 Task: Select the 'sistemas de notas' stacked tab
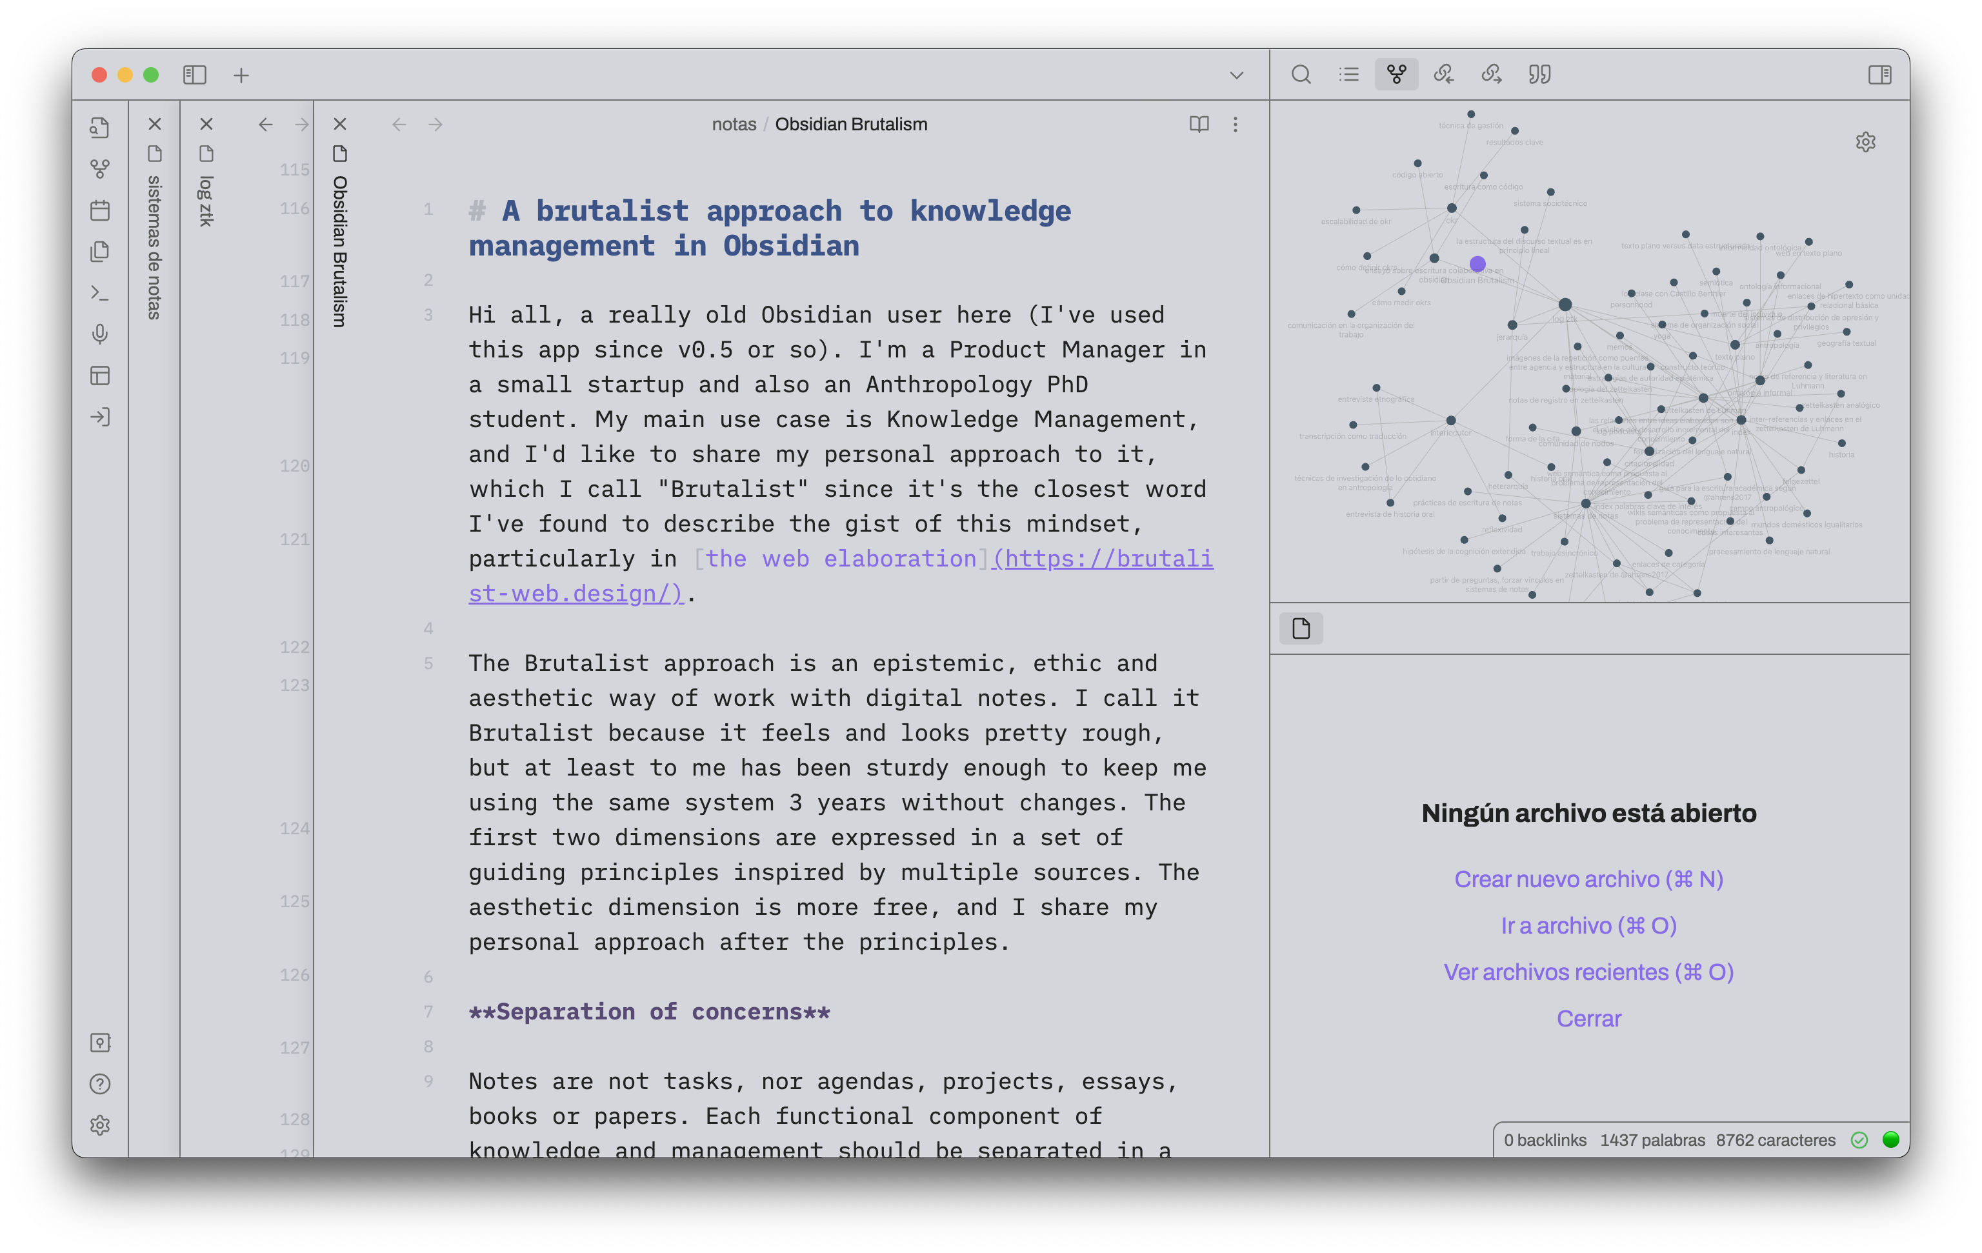[154, 247]
